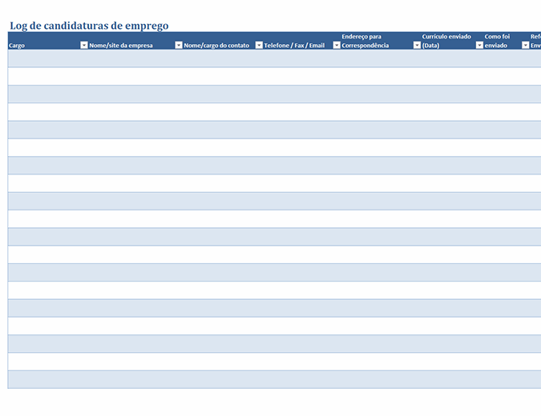This screenshot has width=541, height=416.
Task: Expand the Nome/cargo do contato filter dropdown
Action: pos(259,46)
